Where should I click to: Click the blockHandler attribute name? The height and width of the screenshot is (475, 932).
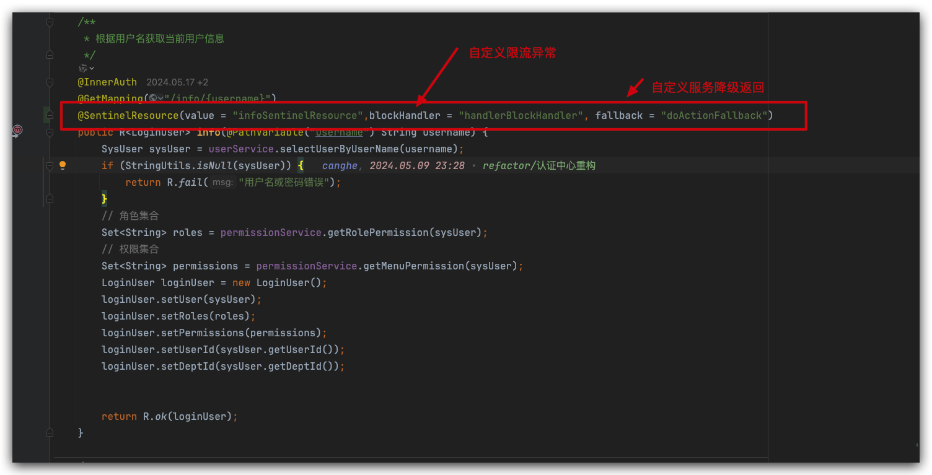(405, 115)
